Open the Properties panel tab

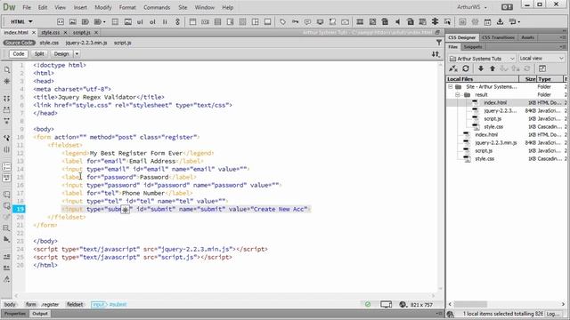(15, 314)
